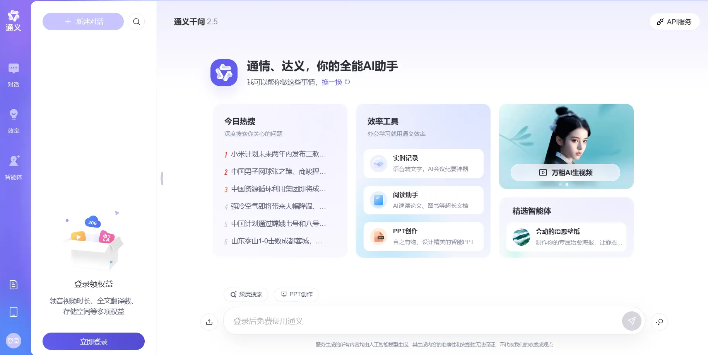This screenshot has width=708, height=355.
Task: Click the document icon in the bottom-left sidebar
Action: (14, 285)
